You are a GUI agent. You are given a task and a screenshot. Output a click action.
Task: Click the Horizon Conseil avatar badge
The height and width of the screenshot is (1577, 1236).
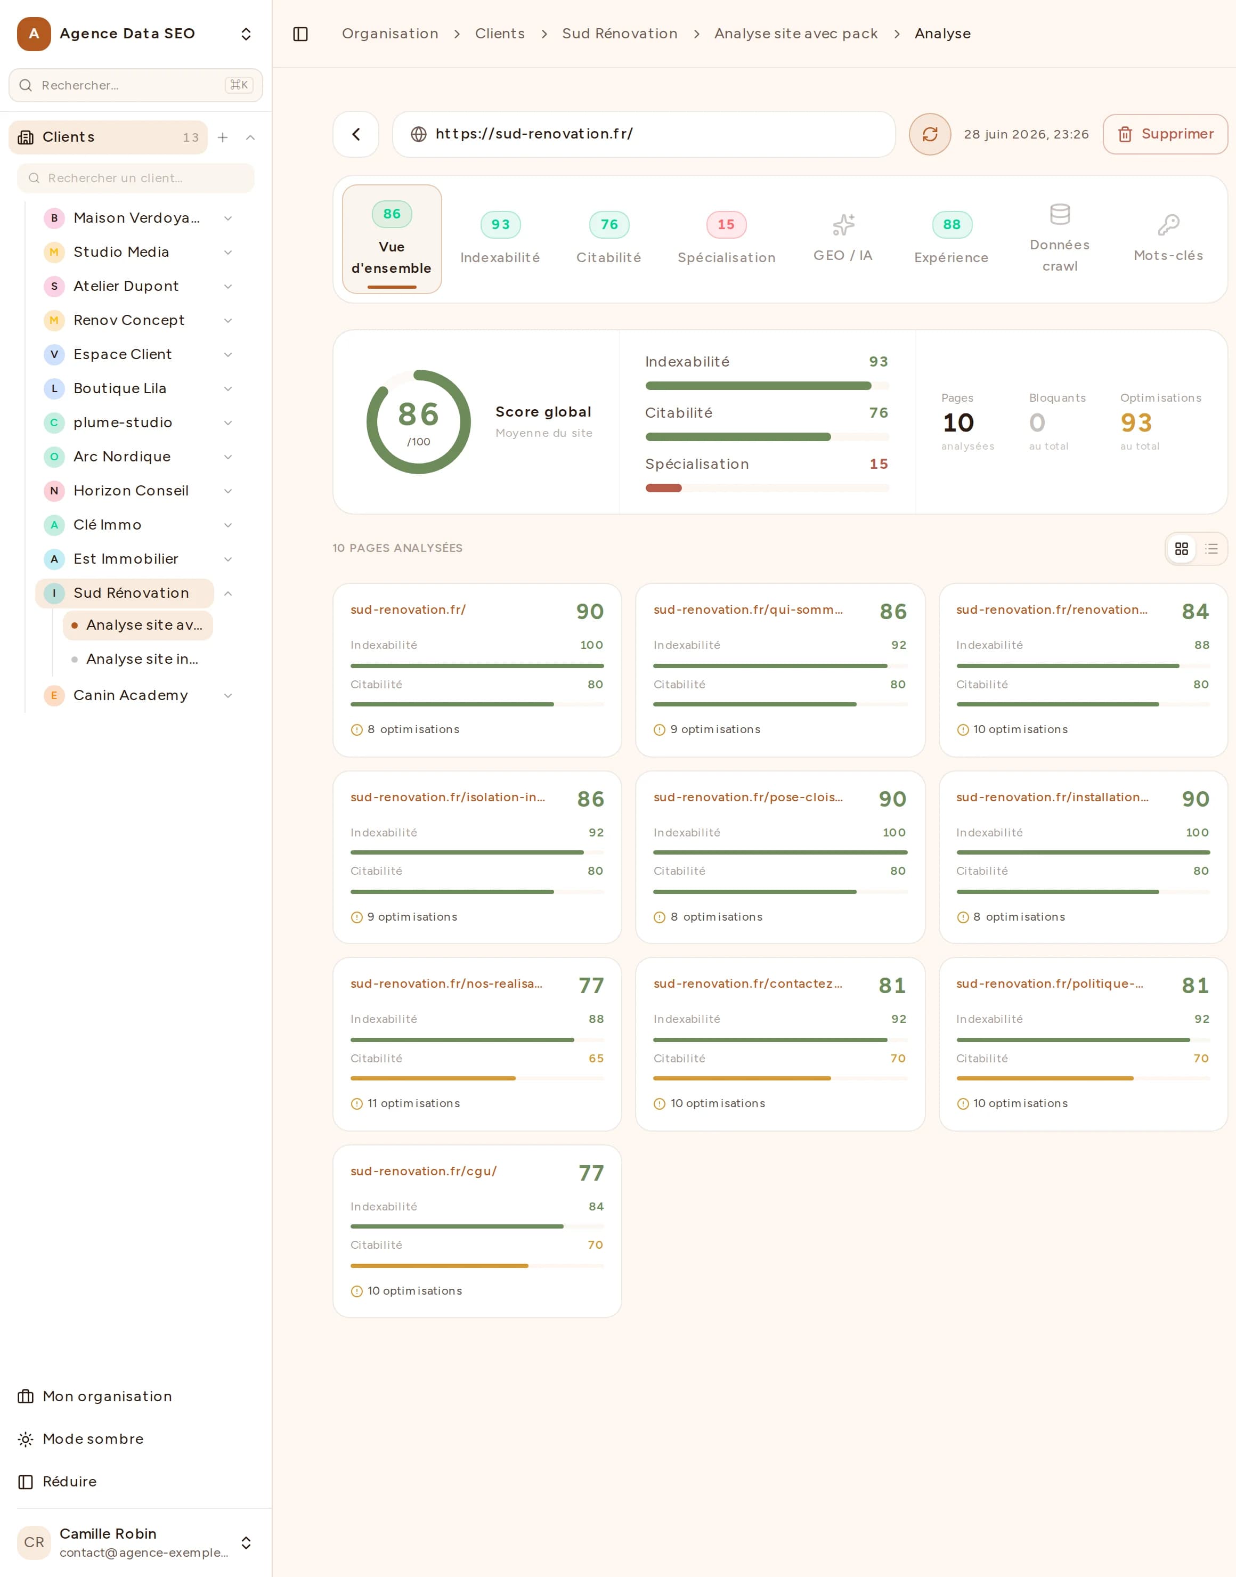(54, 491)
